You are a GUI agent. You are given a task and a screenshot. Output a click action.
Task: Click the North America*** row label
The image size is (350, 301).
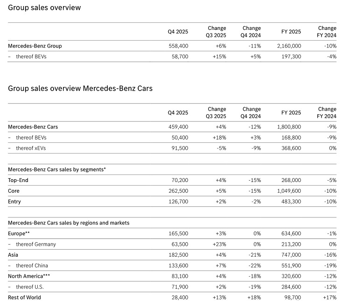click(29, 276)
